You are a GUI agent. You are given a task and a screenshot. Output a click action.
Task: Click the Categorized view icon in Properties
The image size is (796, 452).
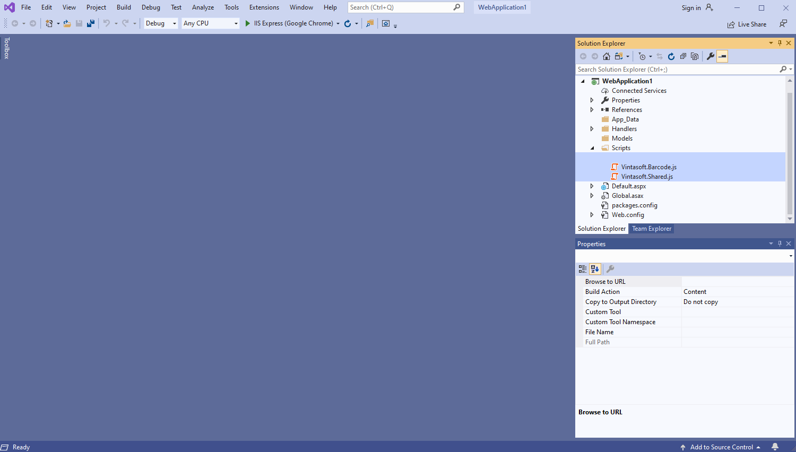[x=583, y=269]
